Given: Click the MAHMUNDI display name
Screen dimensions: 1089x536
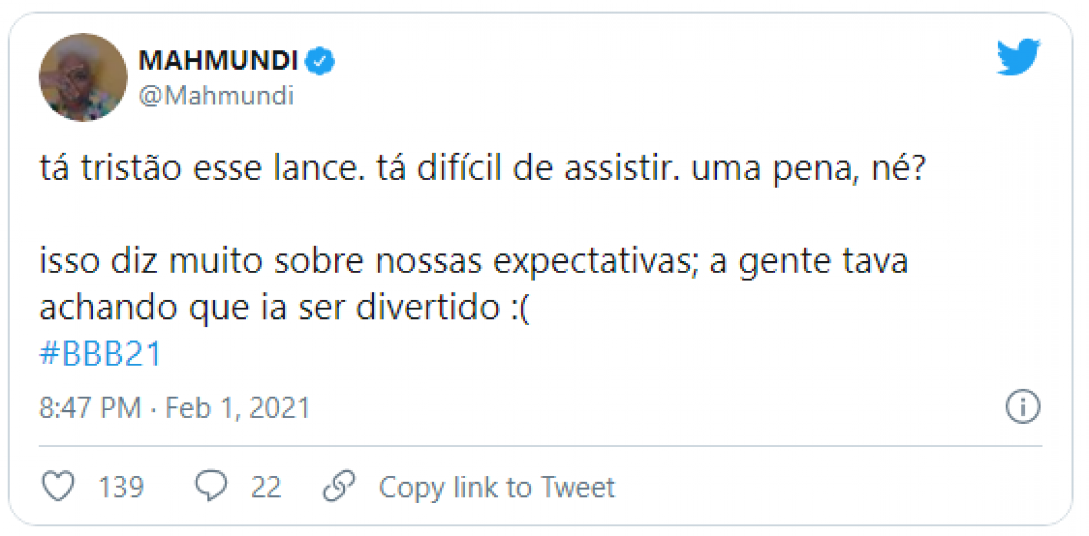Looking at the screenshot, I should [x=218, y=61].
